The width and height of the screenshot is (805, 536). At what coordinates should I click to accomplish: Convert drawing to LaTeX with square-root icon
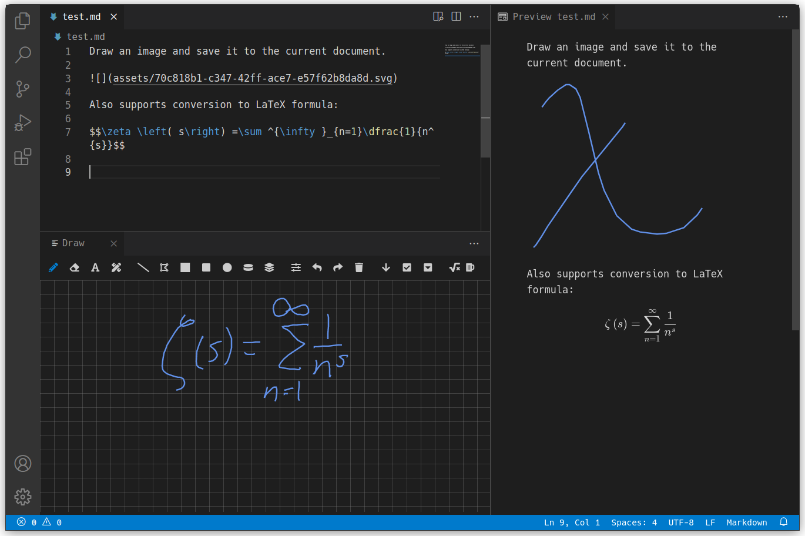454,267
